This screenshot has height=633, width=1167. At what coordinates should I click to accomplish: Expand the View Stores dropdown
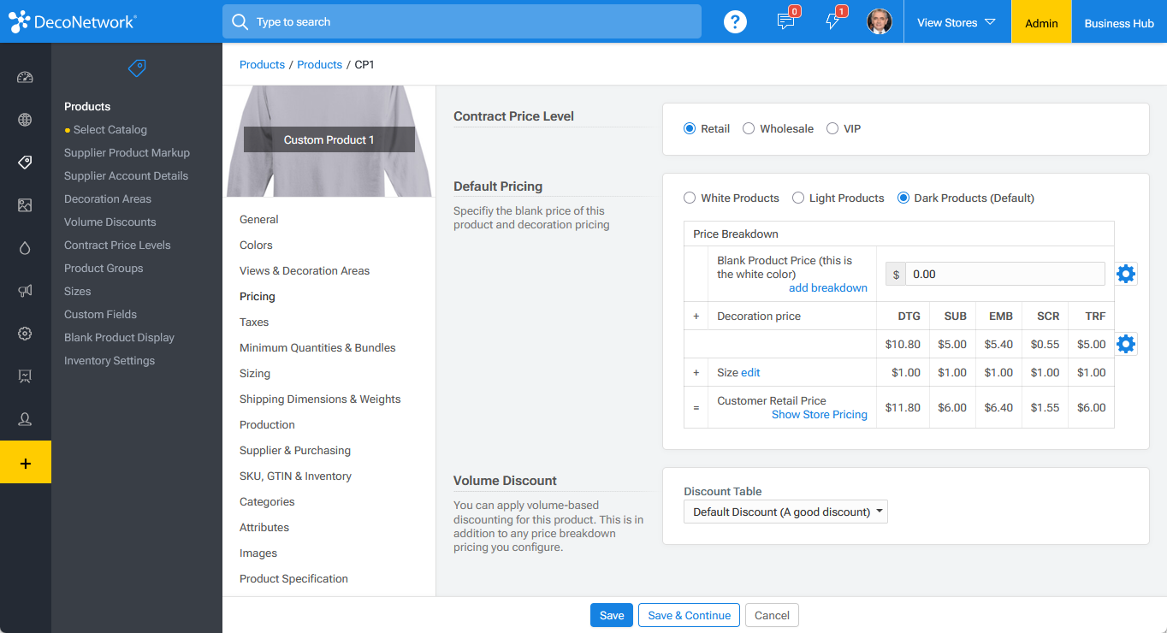tap(957, 22)
